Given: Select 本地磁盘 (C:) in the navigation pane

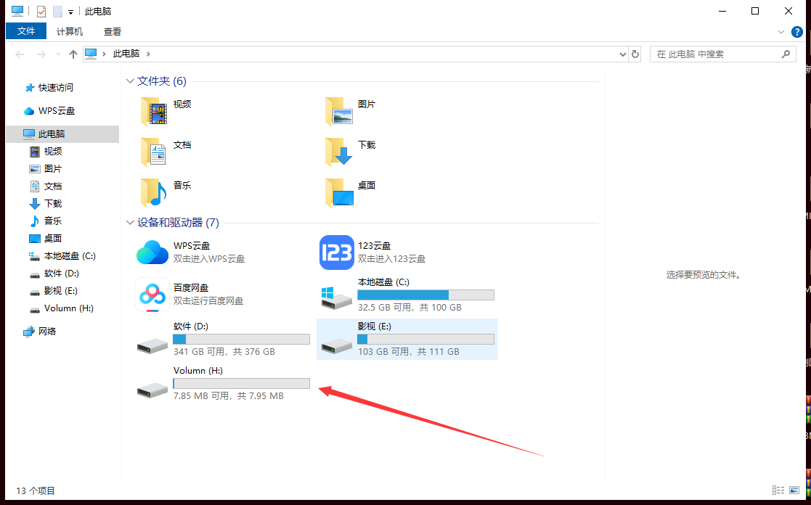Looking at the screenshot, I should (x=70, y=256).
